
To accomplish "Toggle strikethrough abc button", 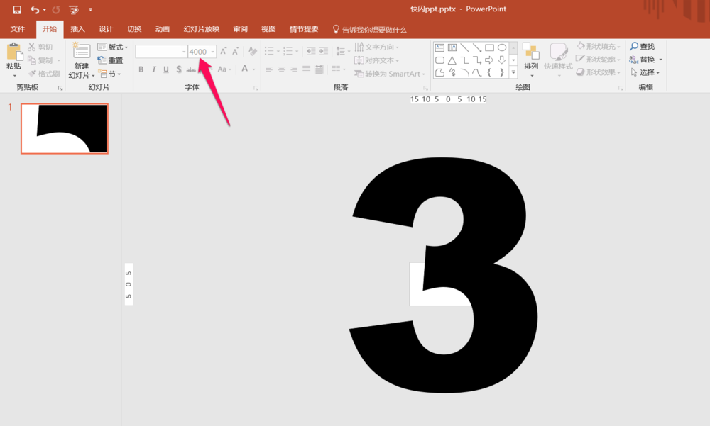I will click(x=192, y=69).
